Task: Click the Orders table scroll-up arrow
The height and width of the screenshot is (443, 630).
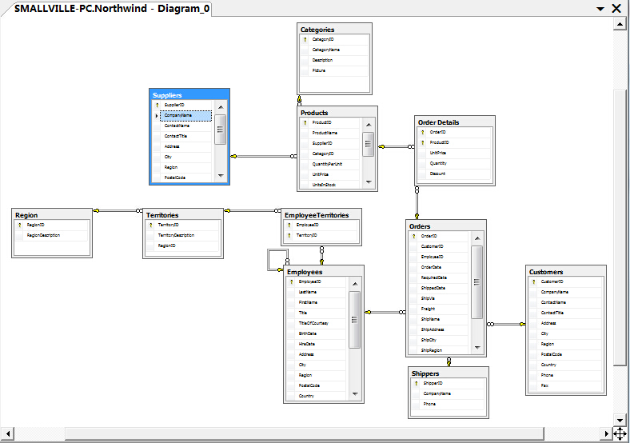Action: pos(477,238)
